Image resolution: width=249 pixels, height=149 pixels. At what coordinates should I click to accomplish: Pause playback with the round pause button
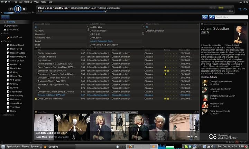tap(18, 9)
